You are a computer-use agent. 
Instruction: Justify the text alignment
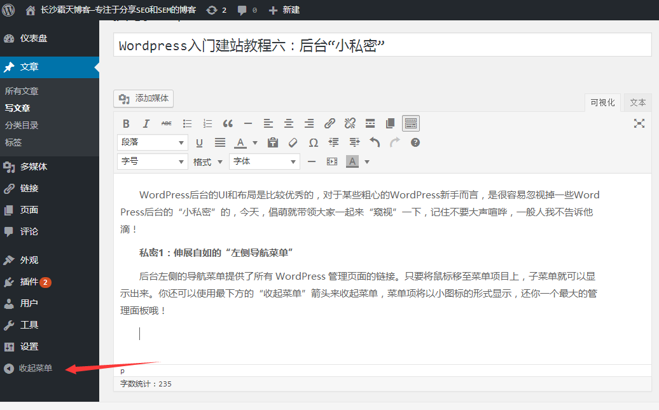coord(220,143)
